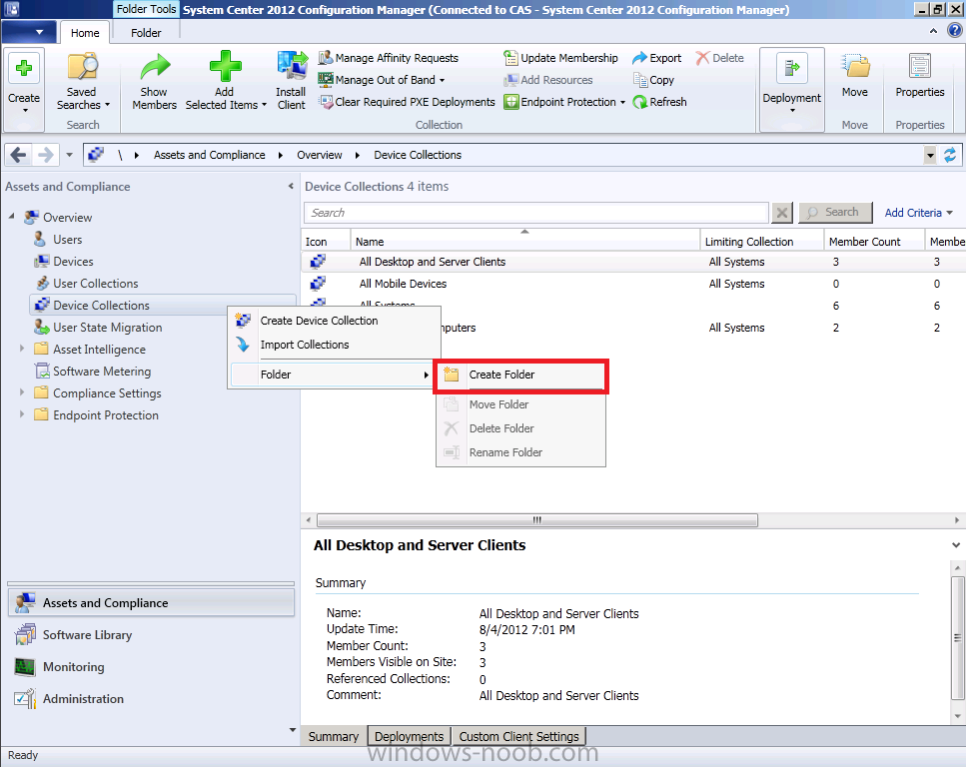This screenshot has width=966, height=767.
Task: Click the Export ribbon button
Action: point(656,58)
